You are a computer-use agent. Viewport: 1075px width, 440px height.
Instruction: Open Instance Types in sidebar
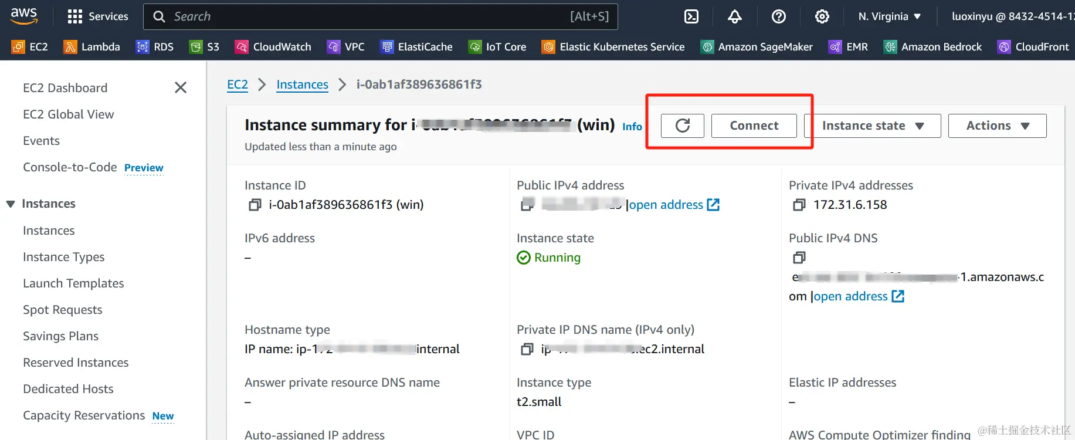(x=64, y=257)
